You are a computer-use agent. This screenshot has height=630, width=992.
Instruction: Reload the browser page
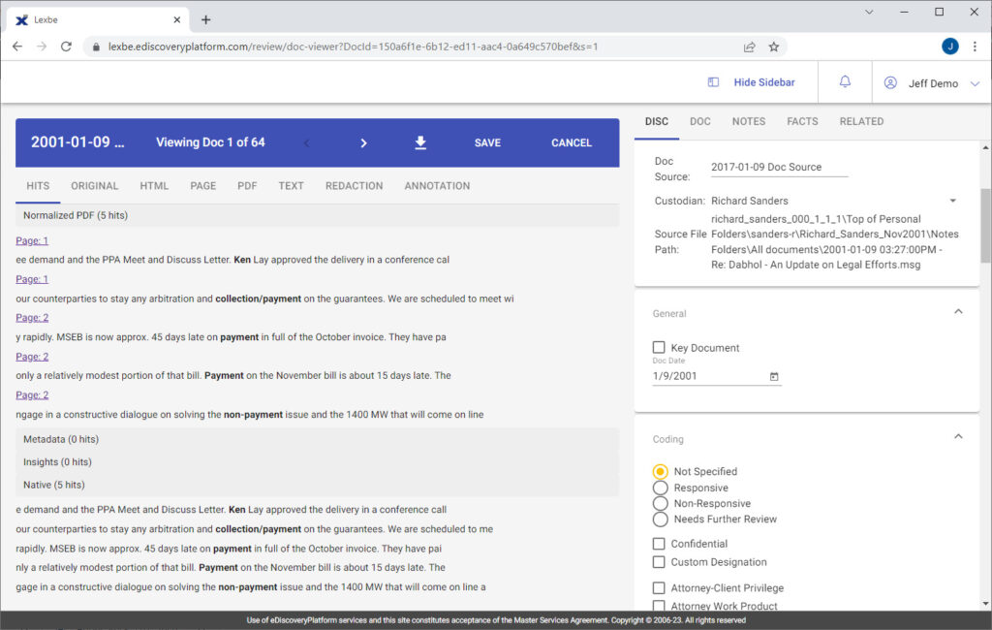tap(66, 47)
